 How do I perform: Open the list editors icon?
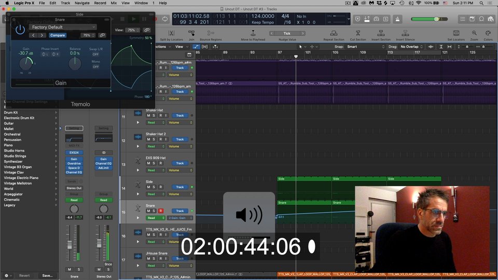click(x=463, y=19)
